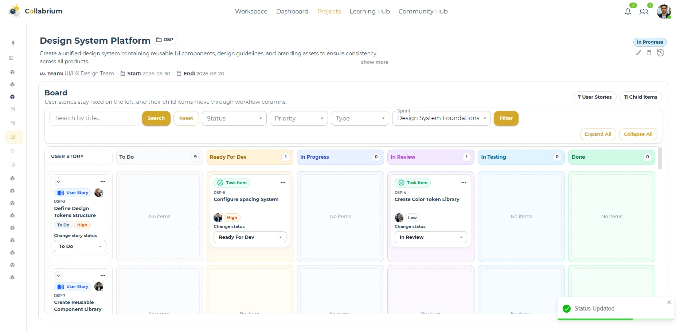This screenshot has width=680, height=332.
Task: Open the In Review status dropdown on DSP-4
Action: pyautogui.click(x=431, y=237)
